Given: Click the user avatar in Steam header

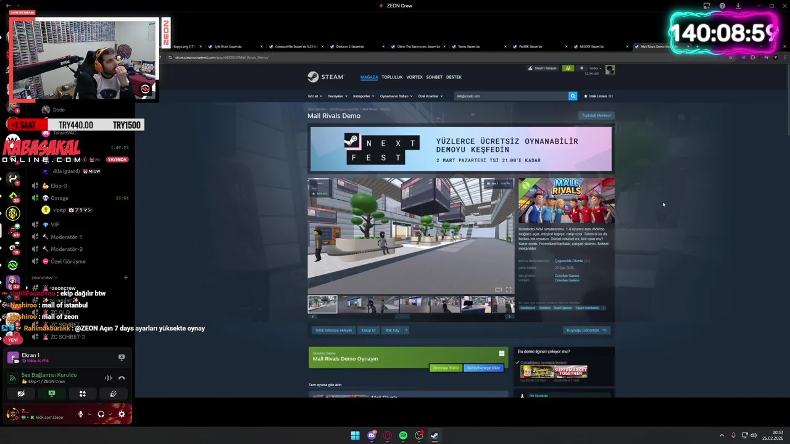Looking at the screenshot, I should [610, 70].
